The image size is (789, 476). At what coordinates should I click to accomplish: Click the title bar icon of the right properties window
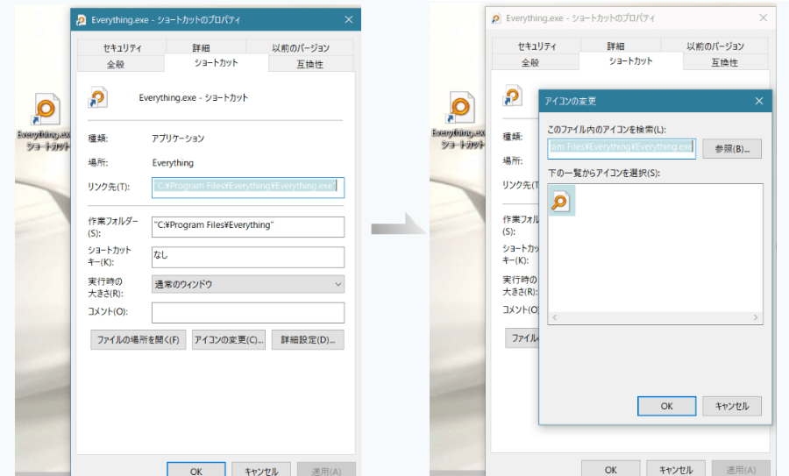[495, 18]
